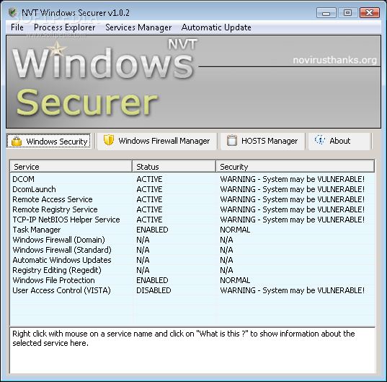This screenshot has width=387, height=382.
Task: Select Registry Editing (Regedit) row
Action: pos(192,270)
